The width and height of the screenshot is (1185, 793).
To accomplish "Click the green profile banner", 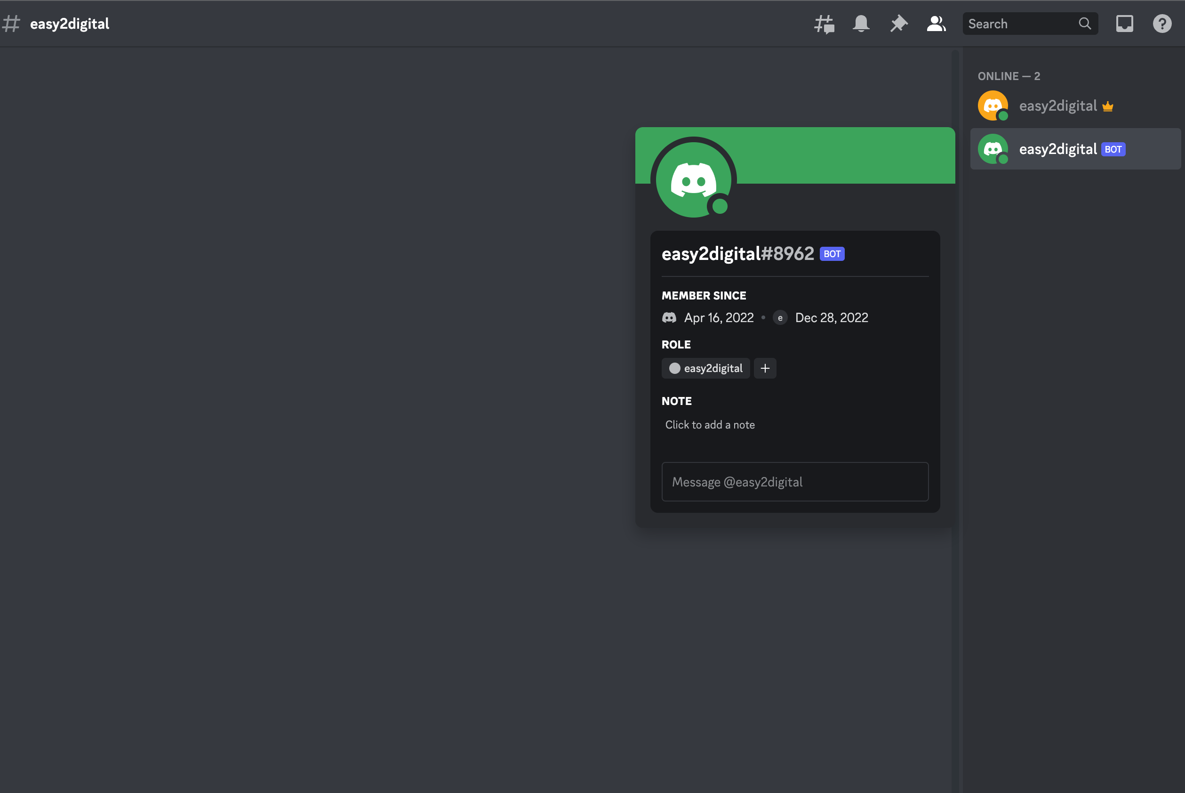I will point(844,154).
